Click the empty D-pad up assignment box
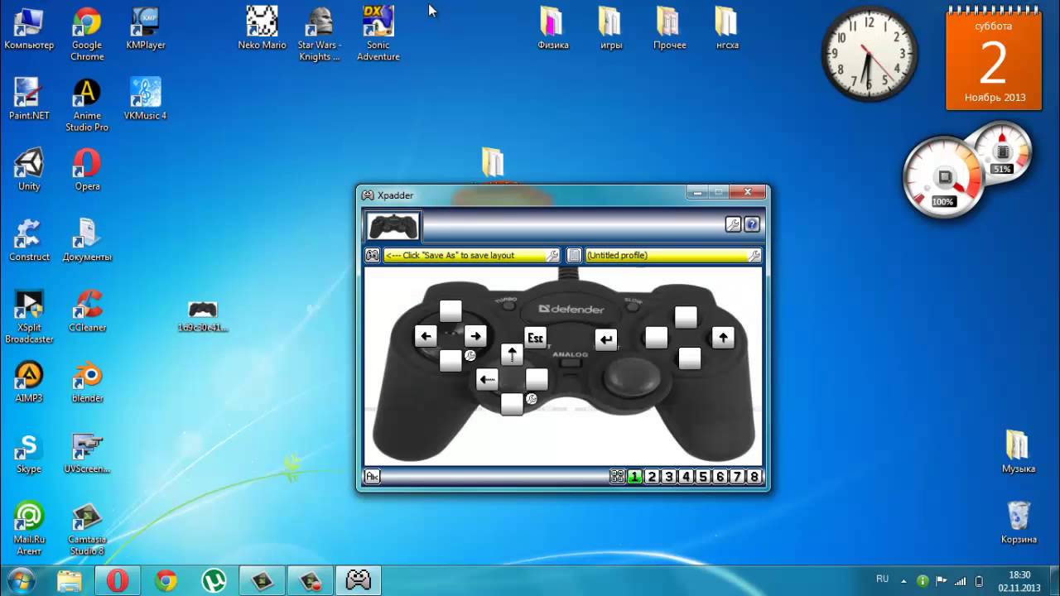The height and width of the screenshot is (596, 1060). point(450,311)
